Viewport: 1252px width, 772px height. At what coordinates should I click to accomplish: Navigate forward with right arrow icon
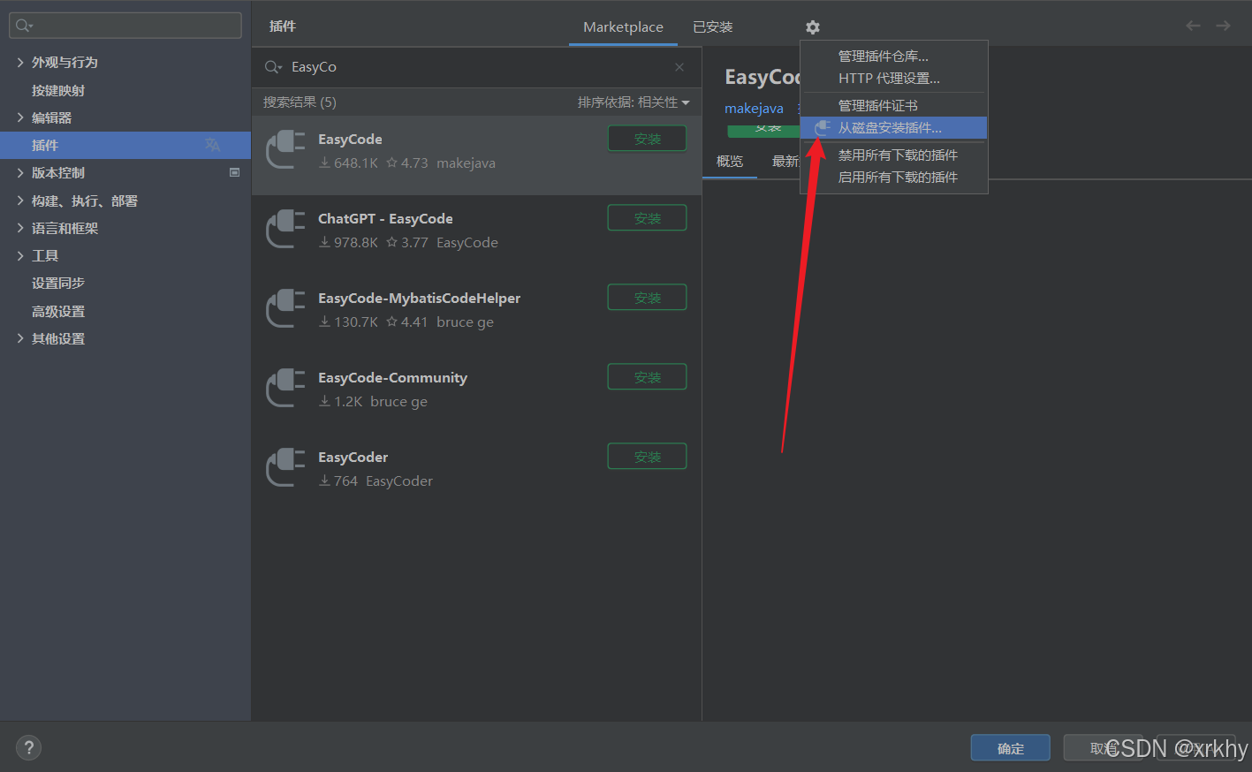click(x=1223, y=26)
